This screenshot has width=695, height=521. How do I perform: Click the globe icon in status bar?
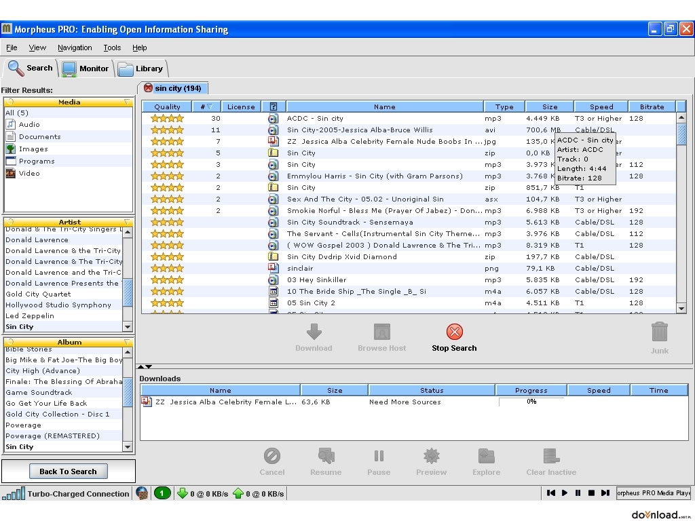click(x=141, y=493)
